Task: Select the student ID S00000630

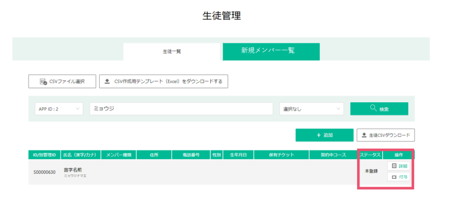Action: 45,172
